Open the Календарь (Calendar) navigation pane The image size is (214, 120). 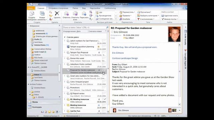click(44, 107)
